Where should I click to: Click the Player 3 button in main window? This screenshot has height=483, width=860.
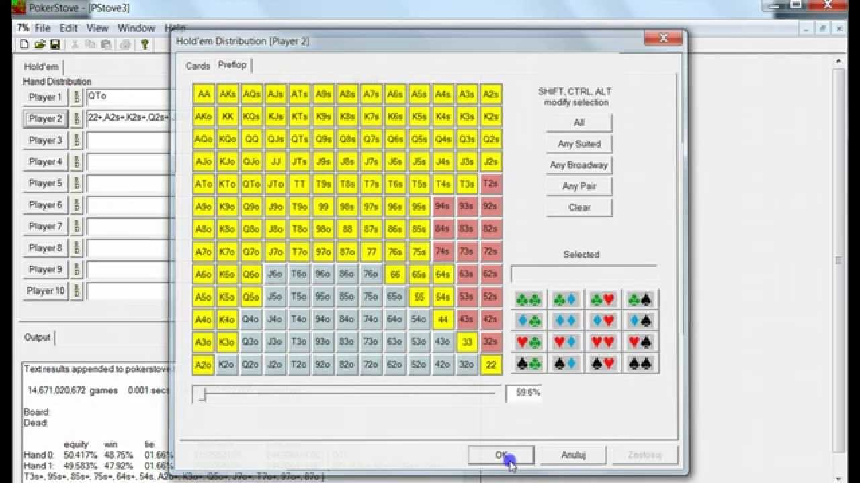[x=45, y=140]
